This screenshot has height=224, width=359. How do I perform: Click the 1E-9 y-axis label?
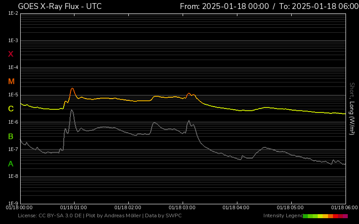pyautogui.click(x=13, y=203)
